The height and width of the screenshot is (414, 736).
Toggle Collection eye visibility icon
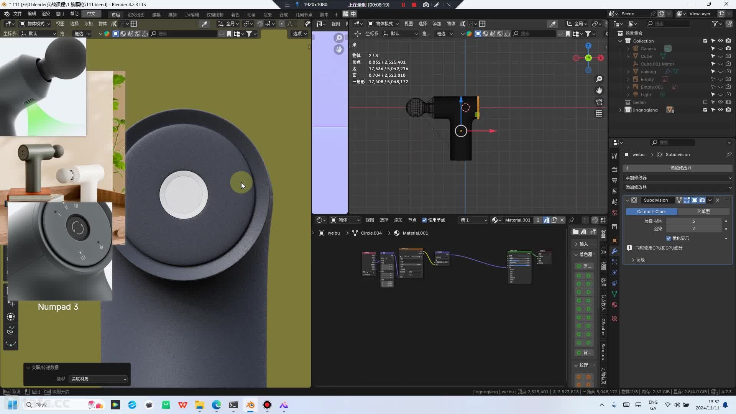720,41
